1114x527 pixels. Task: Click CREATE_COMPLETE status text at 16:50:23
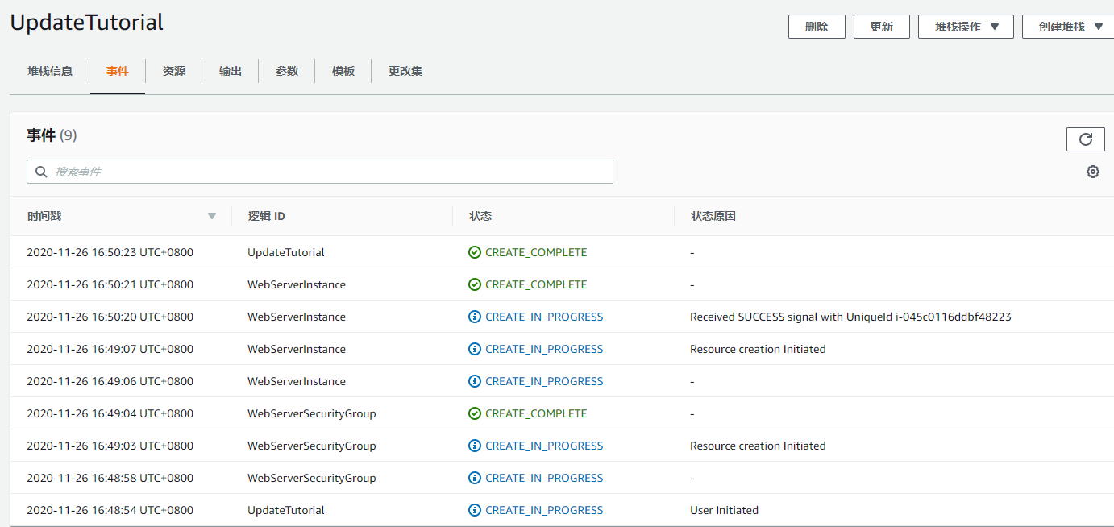point(536,252)
